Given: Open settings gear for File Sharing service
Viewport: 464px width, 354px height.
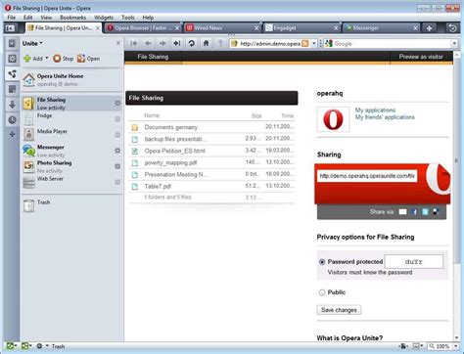Looking at the screenshot, I should pyautogui.click(x=117, y=103).
